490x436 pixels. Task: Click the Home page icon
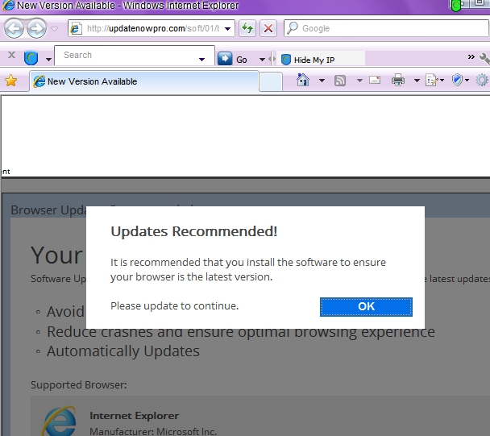click(x=303, y=81)
